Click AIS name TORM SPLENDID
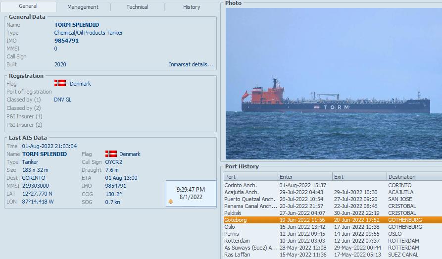This screenshot has width=442, height=259. coord(45,154)
